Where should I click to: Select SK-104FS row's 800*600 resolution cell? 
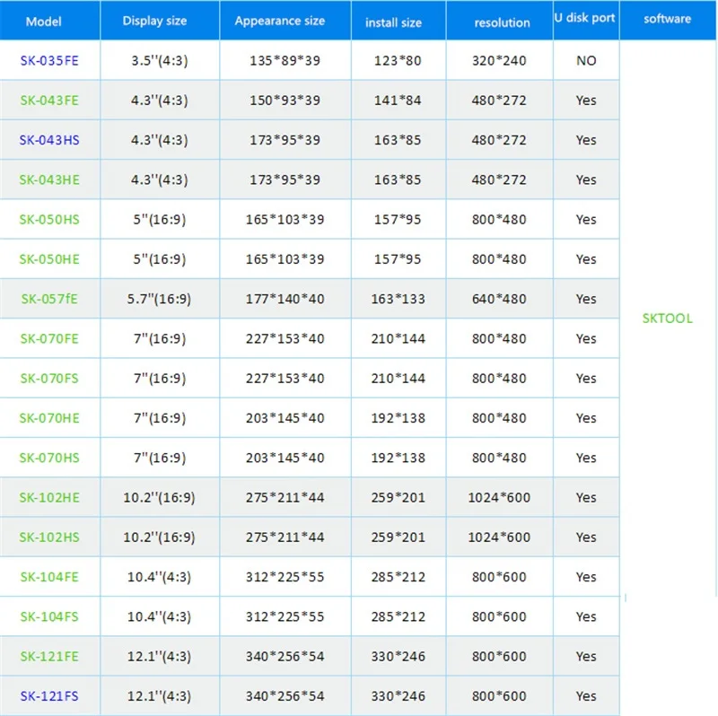[x=499, y=616]
